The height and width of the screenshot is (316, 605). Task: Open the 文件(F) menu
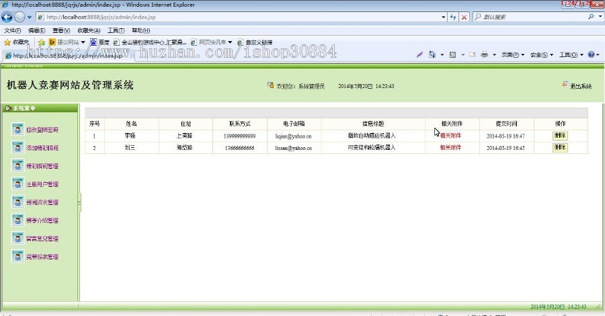pyautogui.click(x=13, y=30)
